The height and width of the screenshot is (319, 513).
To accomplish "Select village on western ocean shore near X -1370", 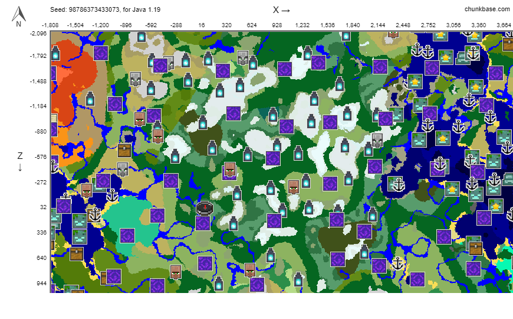I will click(x=87, y=190).
